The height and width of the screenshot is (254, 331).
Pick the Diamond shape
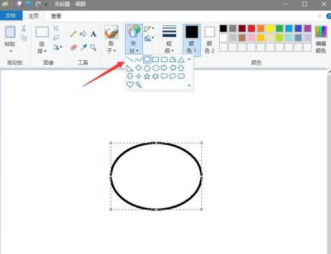pos(138,68)
